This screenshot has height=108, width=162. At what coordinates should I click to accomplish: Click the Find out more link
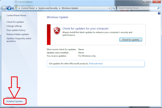pyautogui.click(x=96, y=64)
